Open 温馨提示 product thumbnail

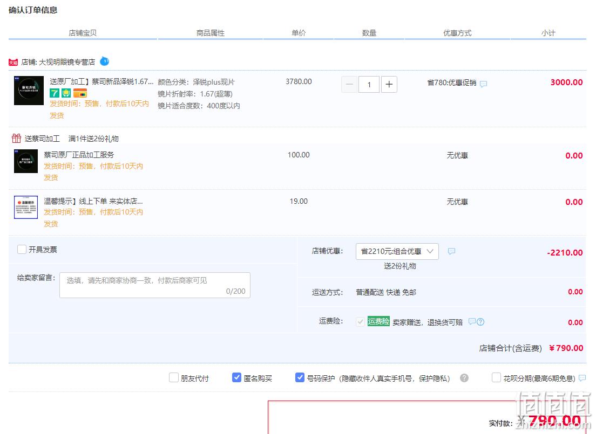click(26, 208)
